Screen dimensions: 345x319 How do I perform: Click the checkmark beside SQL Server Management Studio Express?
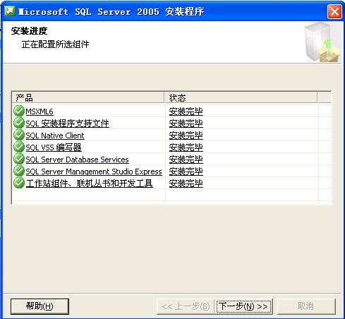click(x=19, y=171)
